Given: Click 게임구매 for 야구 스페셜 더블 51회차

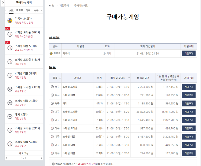Looking at the screenshot, I should pyautogui.click(x=189, y=145).
